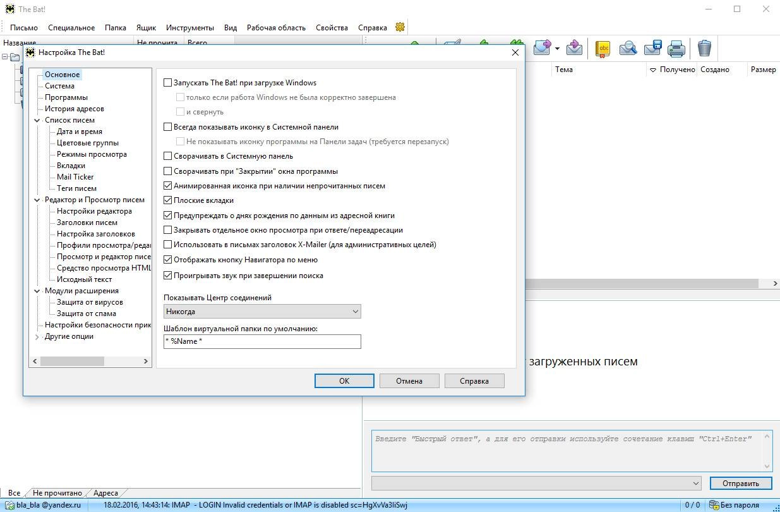Click the delete trash can icon
This screenshot has height=512, width=780.
point(704,48)
